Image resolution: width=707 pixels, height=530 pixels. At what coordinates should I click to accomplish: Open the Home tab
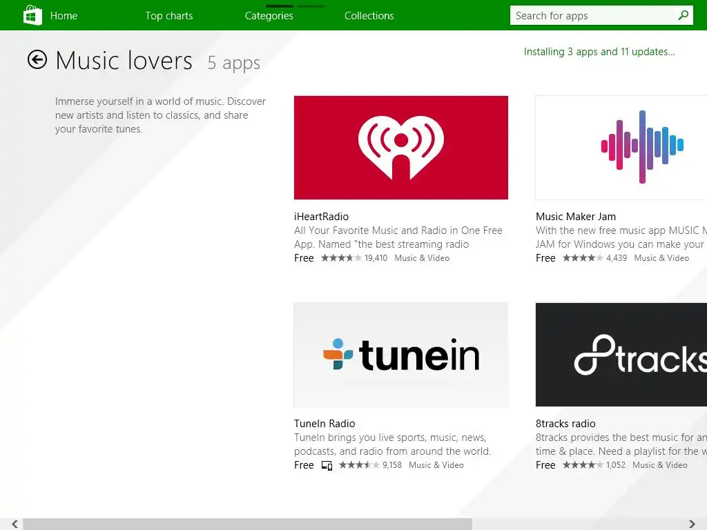[64, 16]
